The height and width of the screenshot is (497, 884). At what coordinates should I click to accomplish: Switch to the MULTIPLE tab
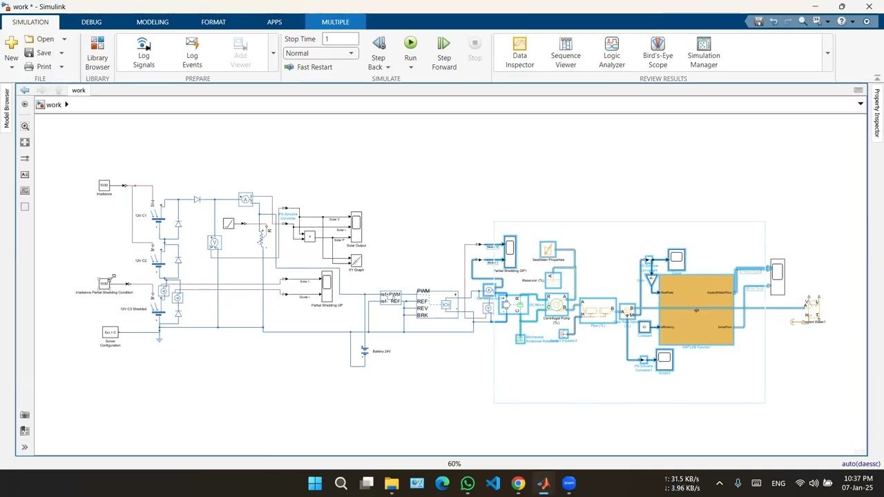click(x=336, y=22)
